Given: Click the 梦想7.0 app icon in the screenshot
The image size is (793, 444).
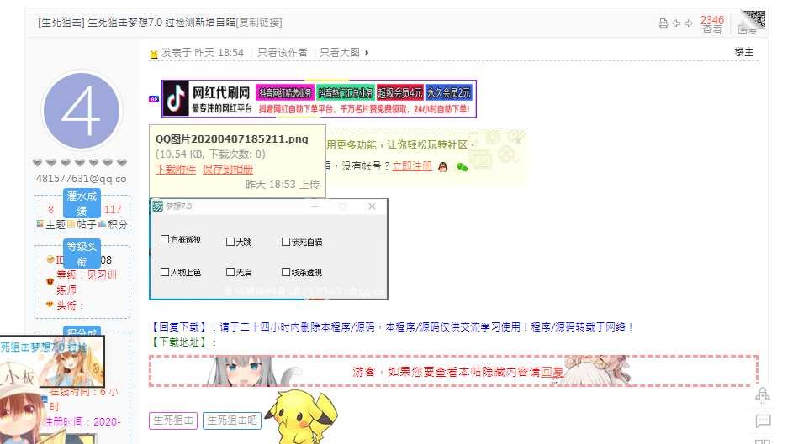Looking at the screenshot, I should (158, 206).
